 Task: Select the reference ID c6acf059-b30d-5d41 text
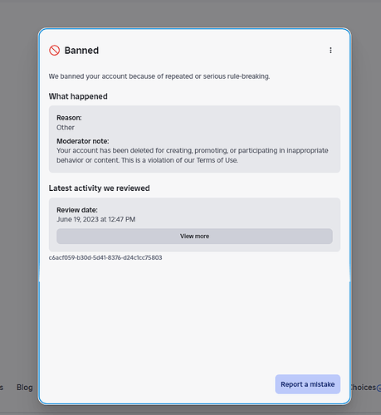pyautogui.click(x=105, y=257)
